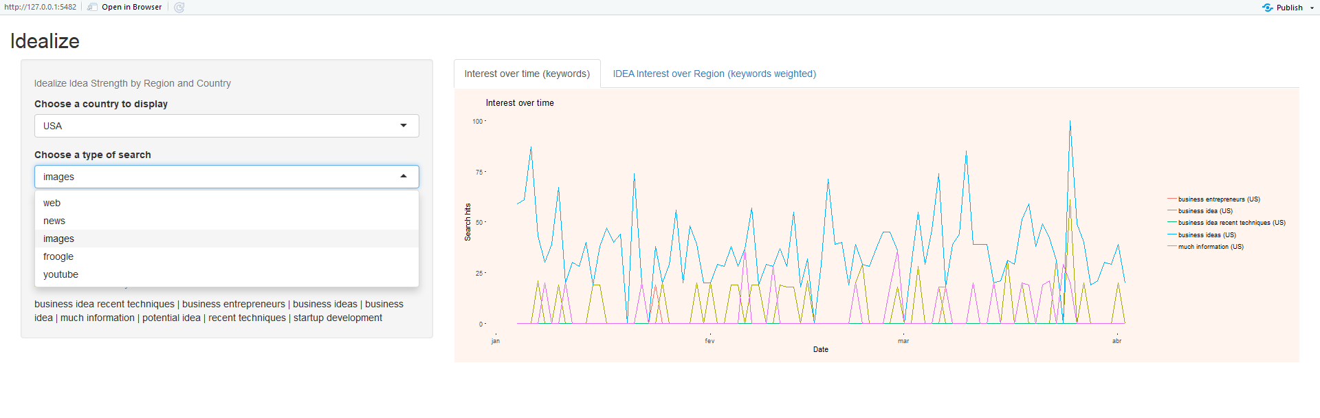Choose 'youtube' from the dropdown list
The width and height of the screenshot is (1320, 418).
tap(60, 274)
